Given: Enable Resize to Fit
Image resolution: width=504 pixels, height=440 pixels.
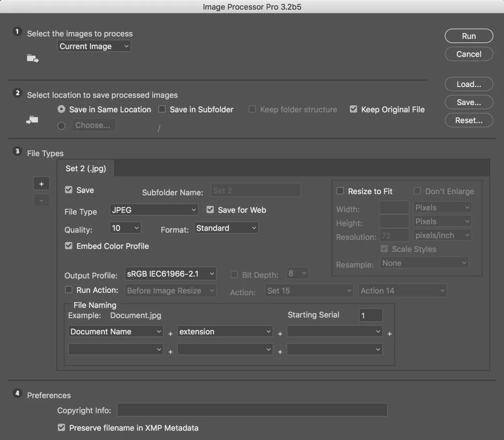Looking at the screenshot, I should [x=340, y=191].
